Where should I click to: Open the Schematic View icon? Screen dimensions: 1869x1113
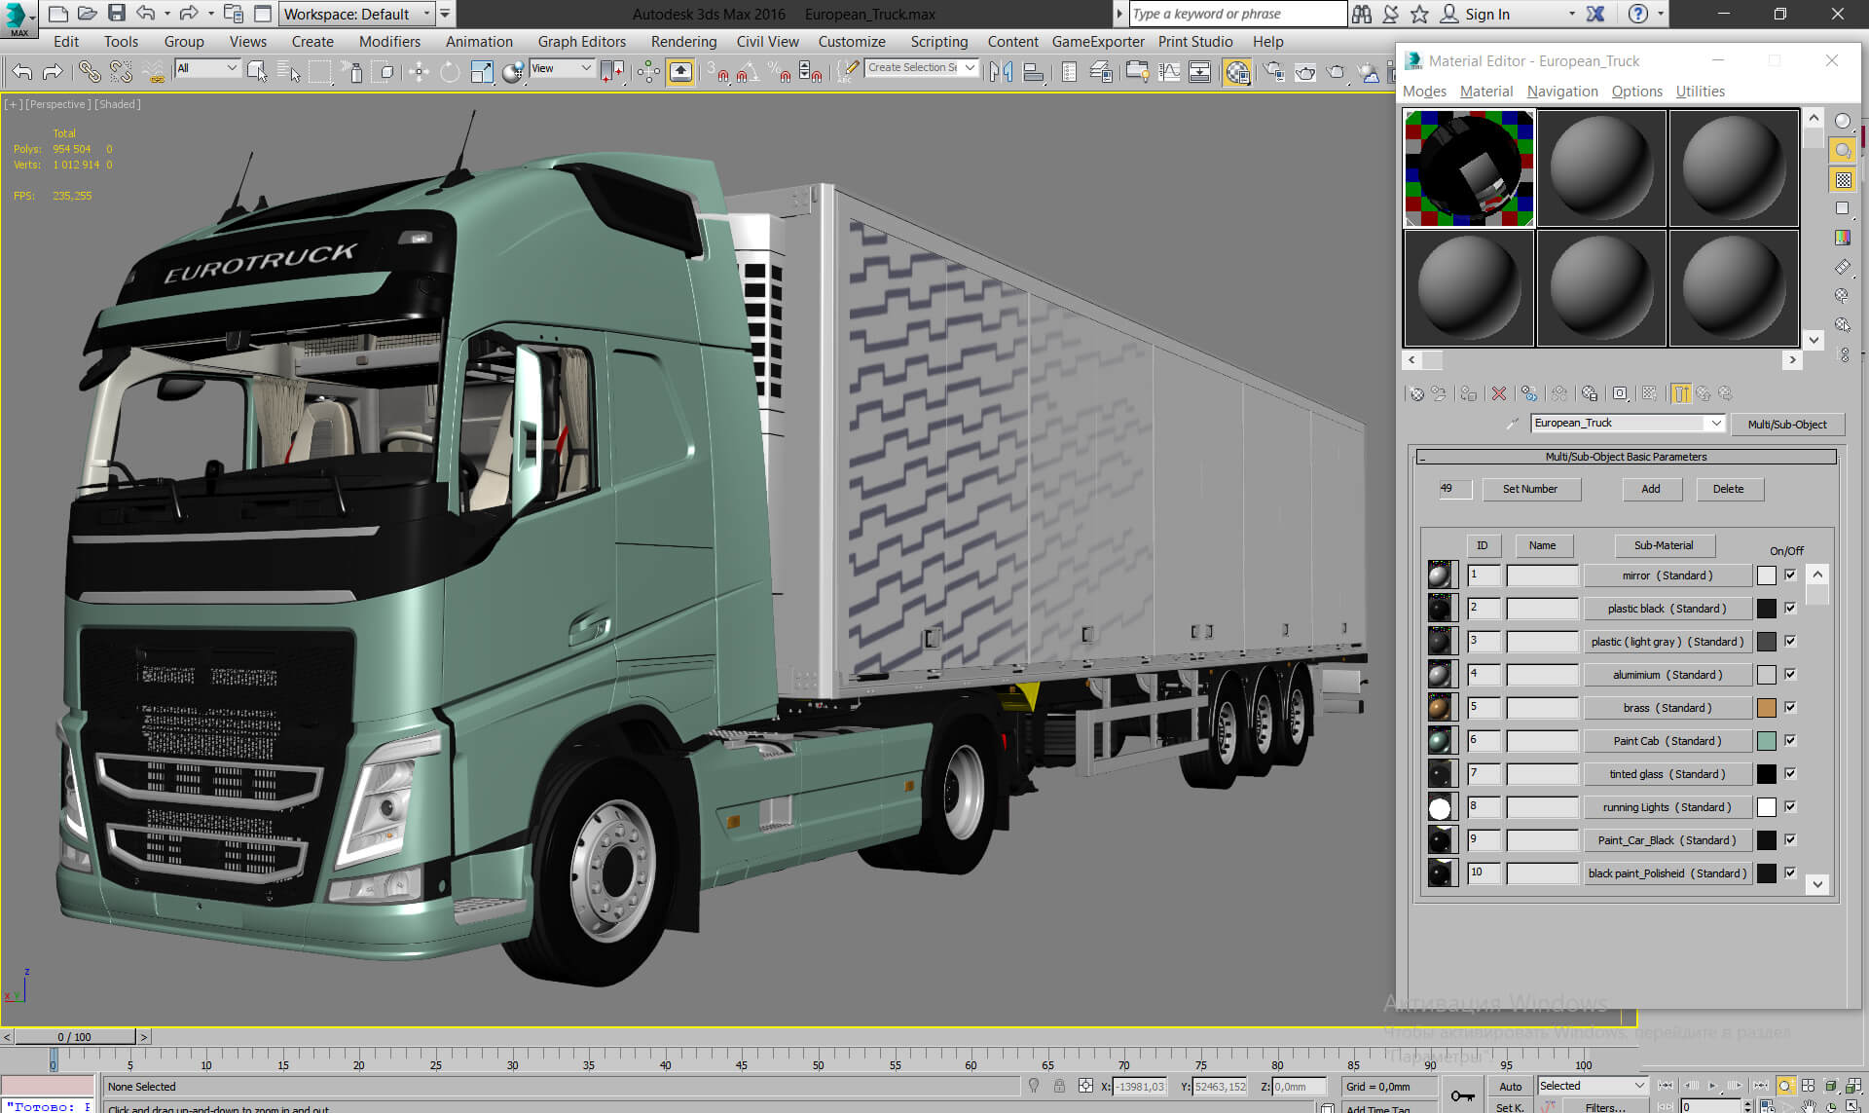[x=1200, y=71]
